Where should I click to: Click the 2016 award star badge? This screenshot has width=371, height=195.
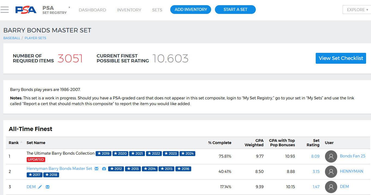click(x=183, y=169)
